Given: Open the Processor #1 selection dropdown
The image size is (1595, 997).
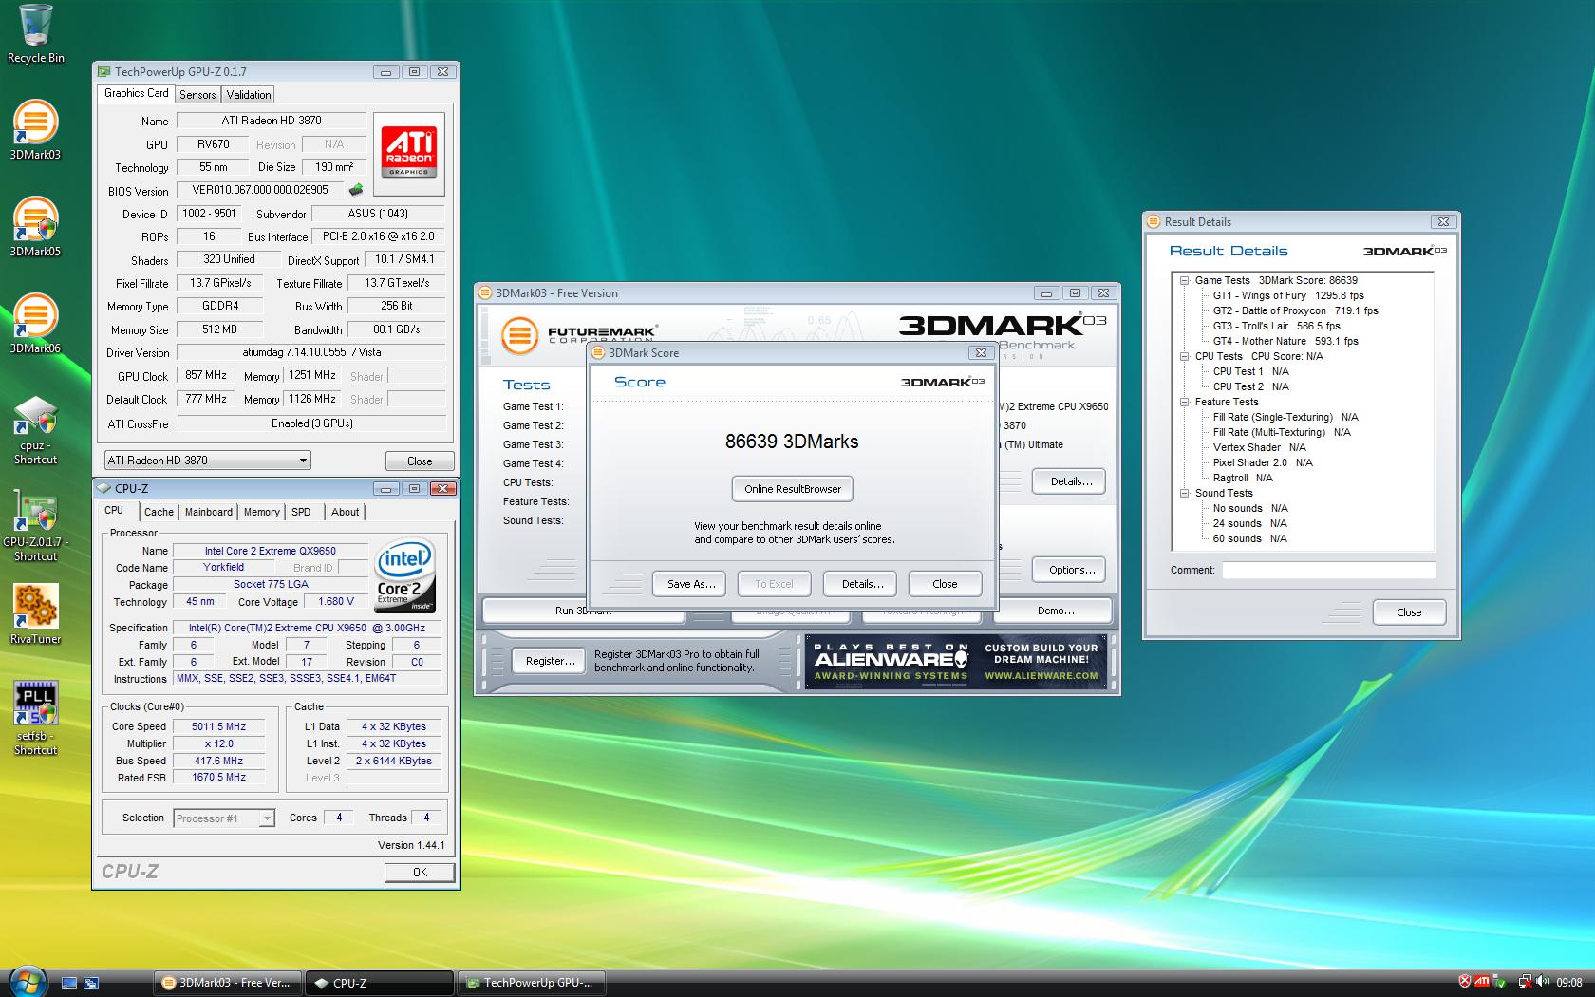Looking at the screenshot, I should tap(225, 818).
